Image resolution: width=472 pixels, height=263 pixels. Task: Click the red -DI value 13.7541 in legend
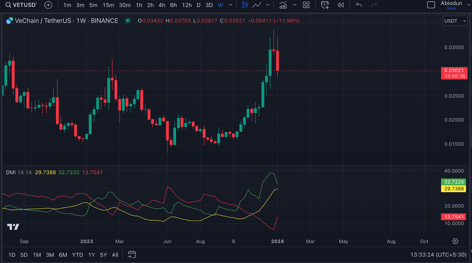pyautogui.click(x=92, y=173)
